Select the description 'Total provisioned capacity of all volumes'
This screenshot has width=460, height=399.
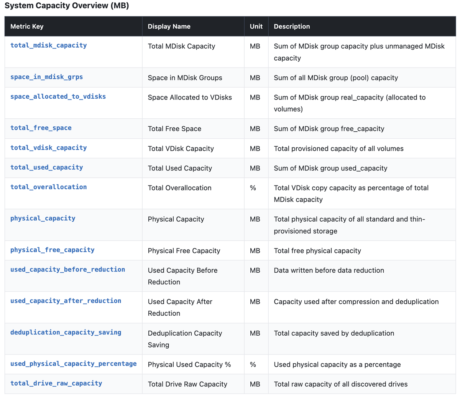[338, 148]
